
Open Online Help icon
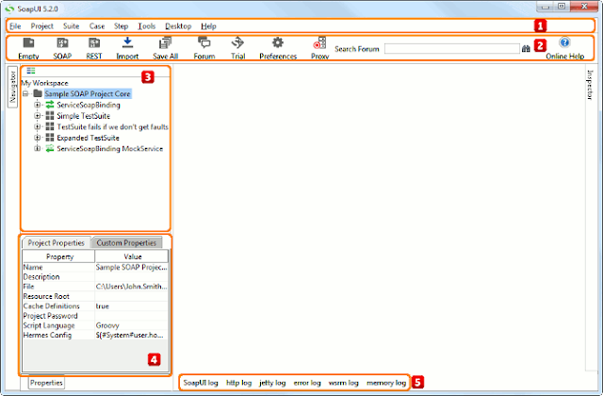pyautogui.click(x=564, y=42)
